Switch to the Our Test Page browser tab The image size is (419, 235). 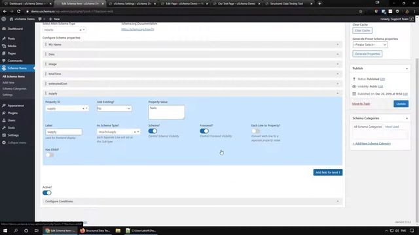click(x=237, y=4)
